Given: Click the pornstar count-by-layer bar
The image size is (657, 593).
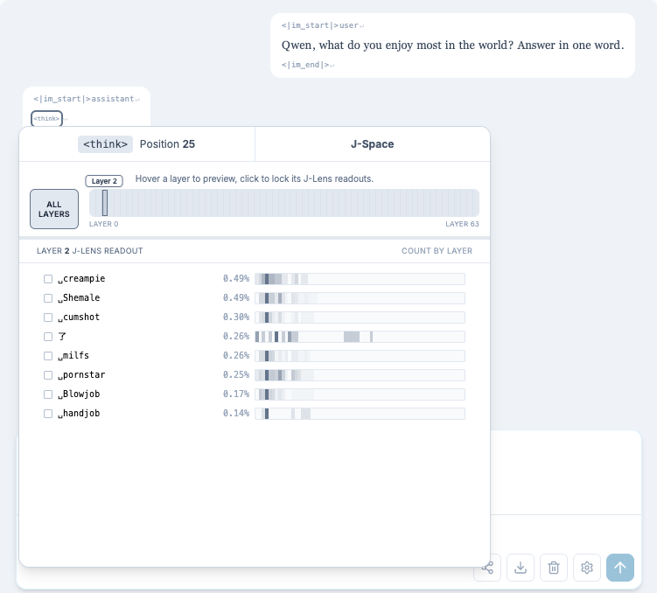Looking at the screenshot, I should point(360,375).
